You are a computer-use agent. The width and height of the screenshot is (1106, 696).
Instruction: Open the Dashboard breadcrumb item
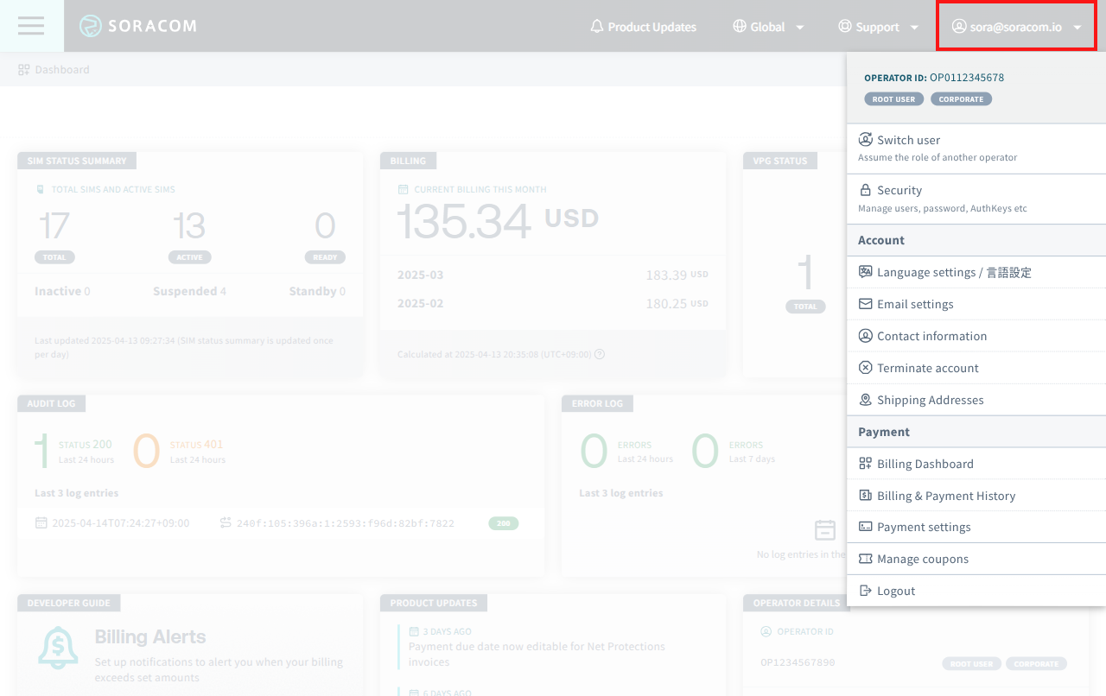tap(54, 69)
